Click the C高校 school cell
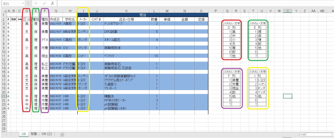The width and height of the screenshot is (334, 138). pyautogui.click(x=70, y=40)
